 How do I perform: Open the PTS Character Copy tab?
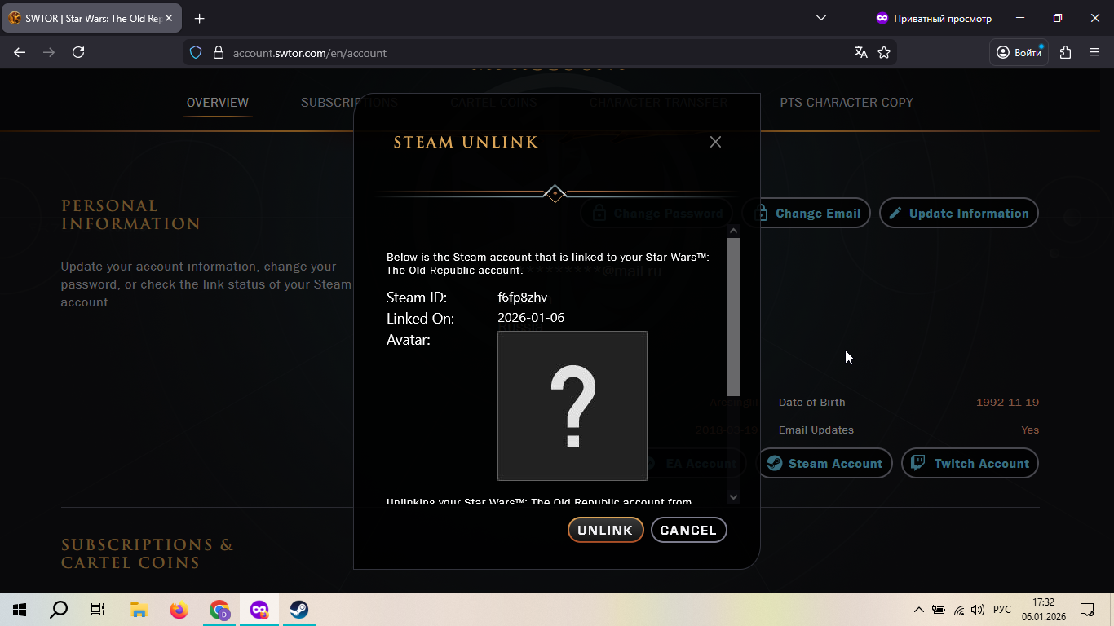847,103
